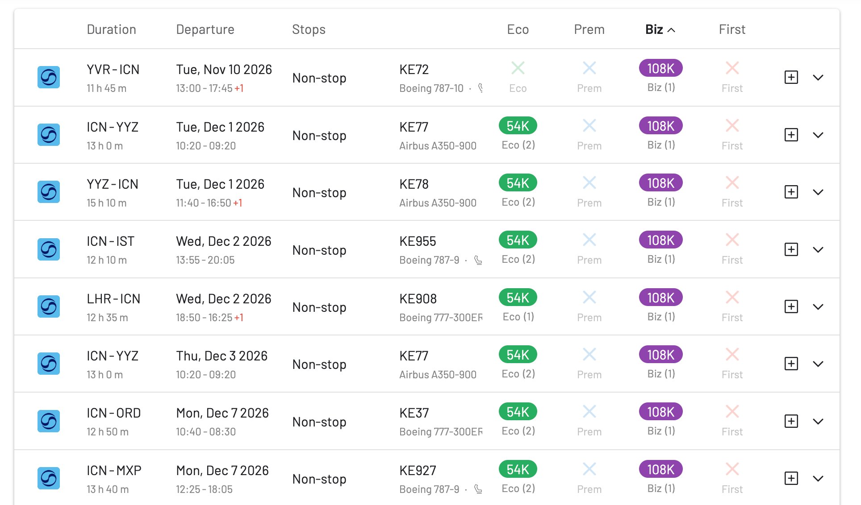
Task: Click the airline logo on the LHR-ICN row
Action: (49, 306)
